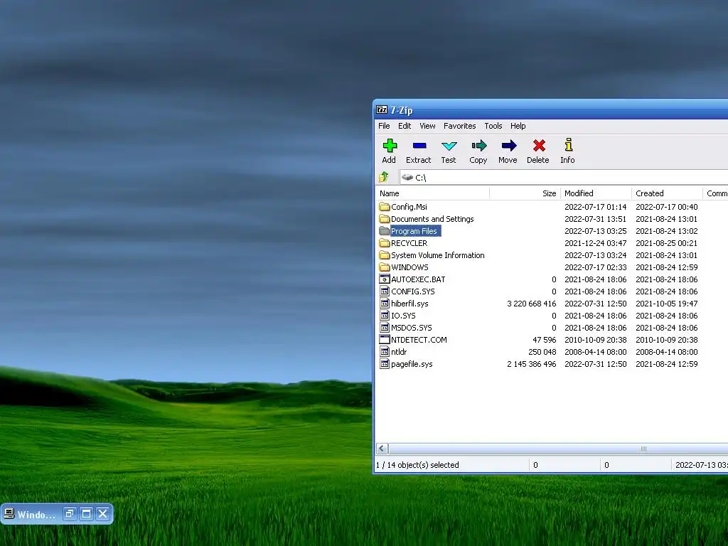Image resolution: width=728 pixels, height=546 pixels.
Task: Click the hiberfil.sys size 3 220 668 416
Action: point(532,304)
